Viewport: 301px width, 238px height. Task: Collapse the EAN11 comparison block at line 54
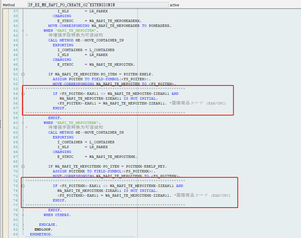(23, 93)
